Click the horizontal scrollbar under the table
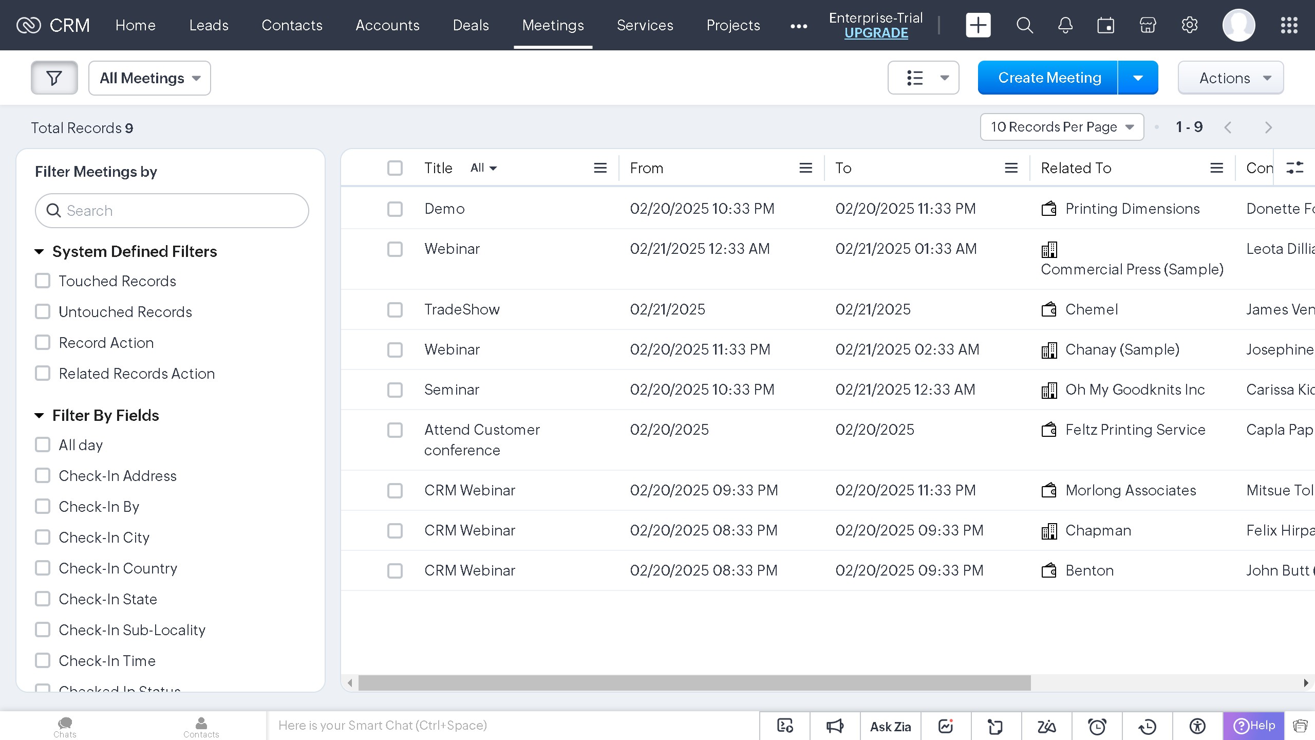This screenshot has height=740, width=1315. [693, 683]
